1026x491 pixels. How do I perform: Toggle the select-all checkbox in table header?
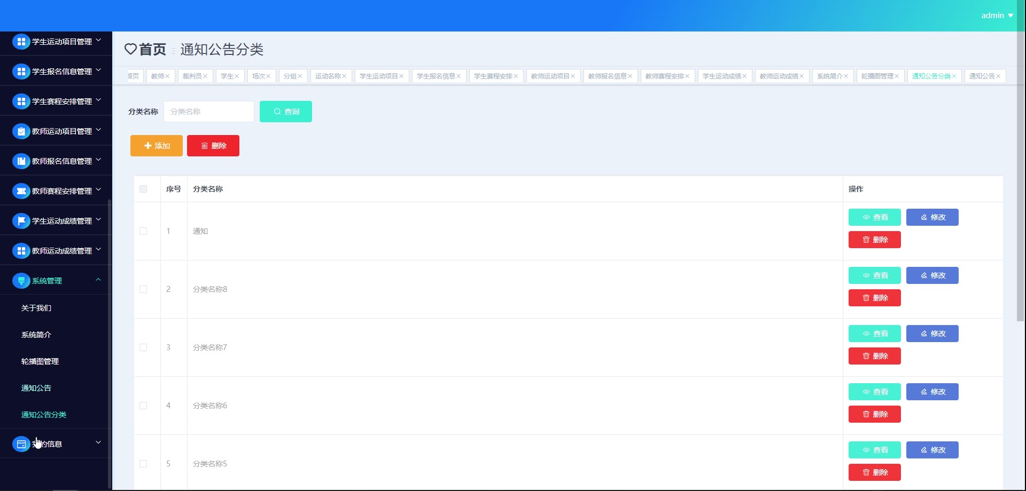pos(143,189)
